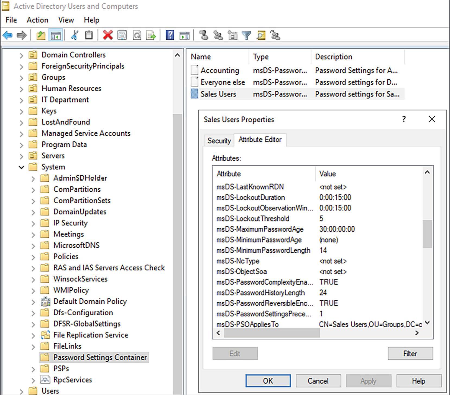The image size is (450, 395).
Task: Click the tree pane scroll-up arrow
Action: (x=178, y=55)
